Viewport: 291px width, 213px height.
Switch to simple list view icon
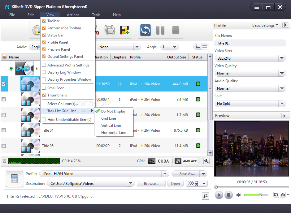tap(205, 46)
